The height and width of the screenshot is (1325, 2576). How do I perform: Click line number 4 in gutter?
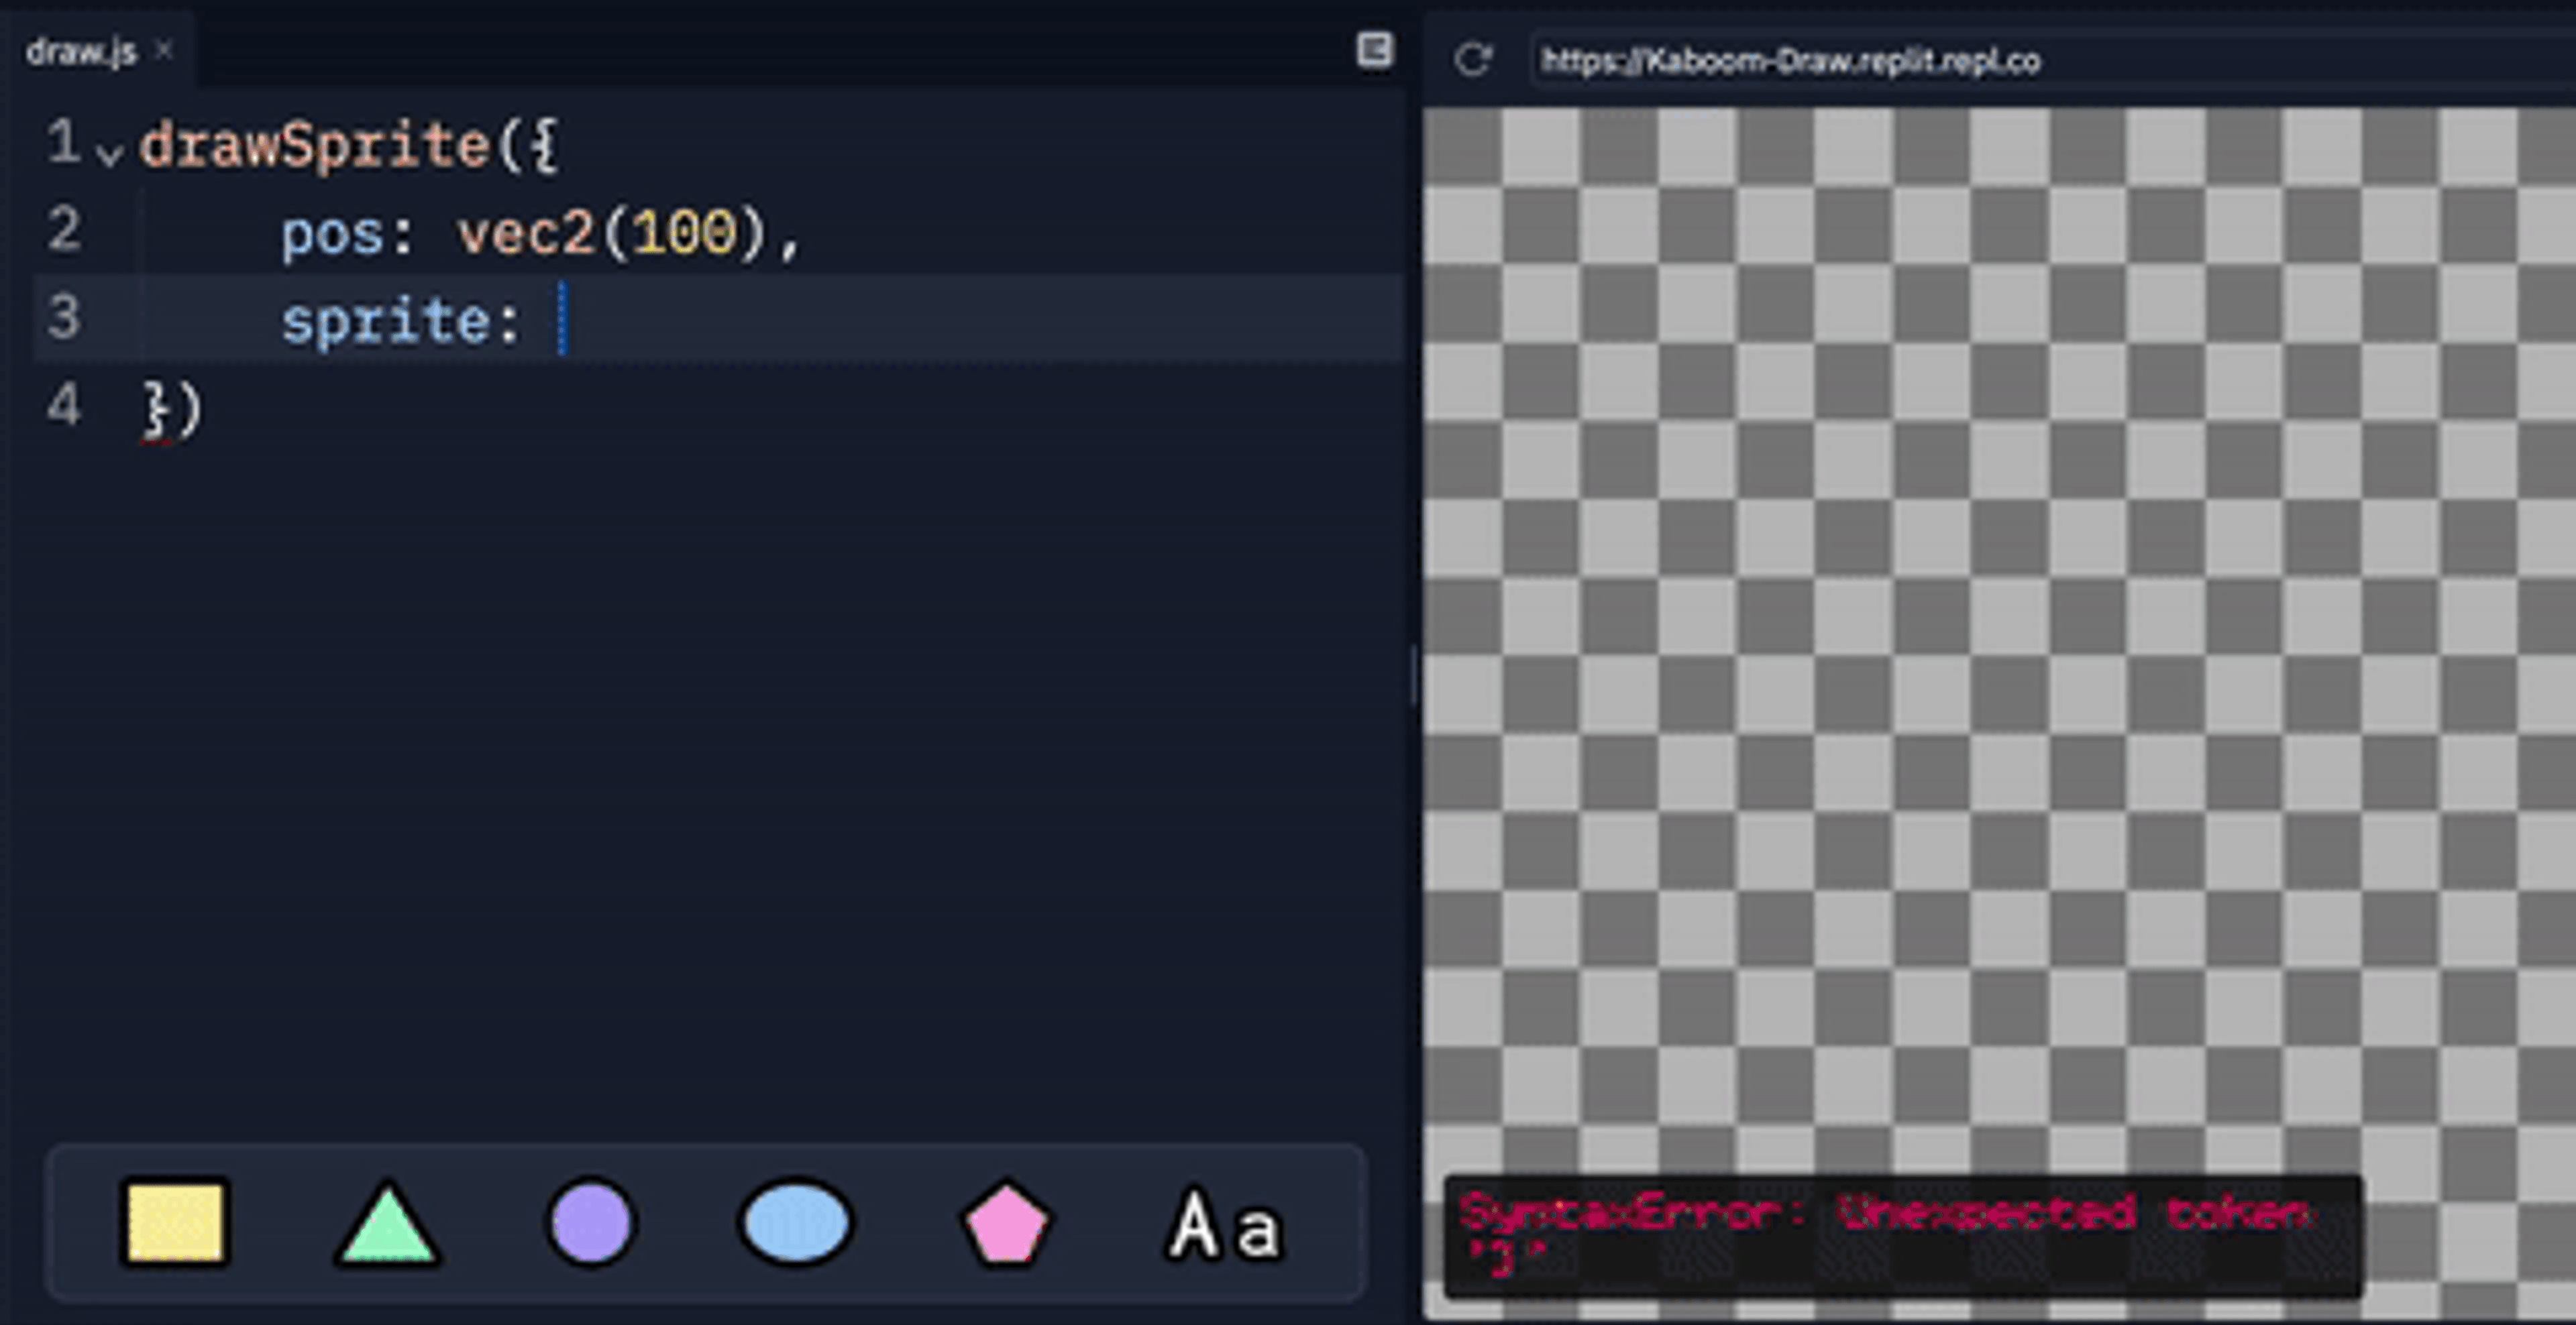click(63, 406)
